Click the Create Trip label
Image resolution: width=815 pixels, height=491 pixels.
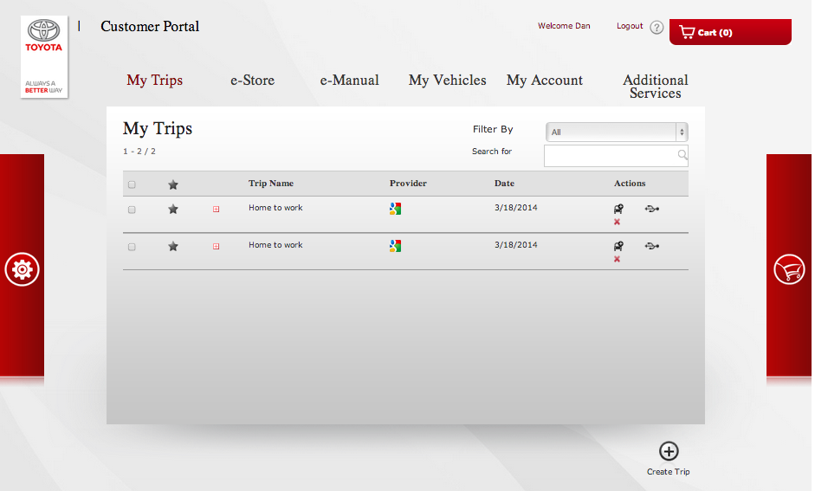669,472
